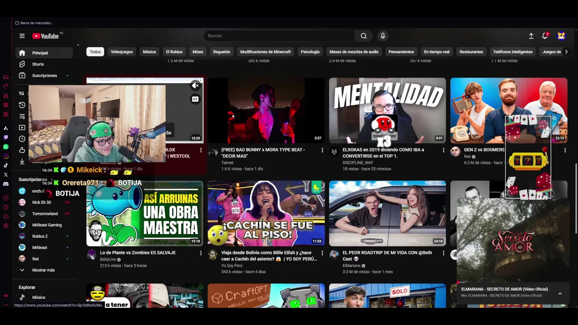Open Yo Soy Perú channel link

232,265
